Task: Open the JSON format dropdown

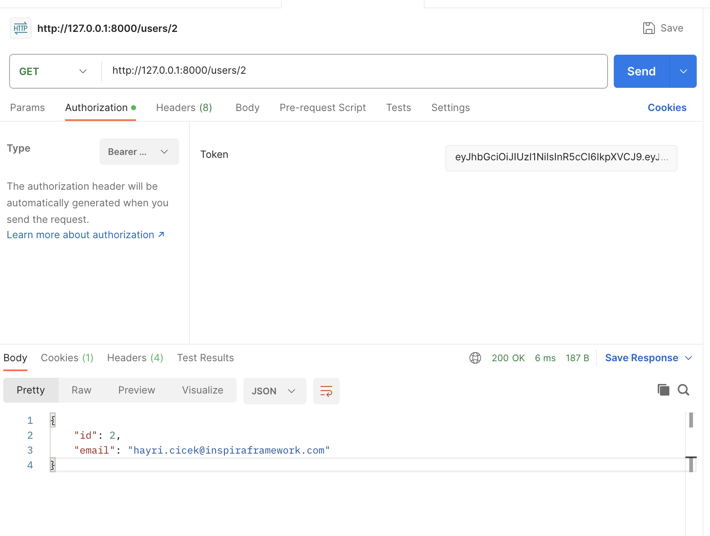Action: click(275, 391)
